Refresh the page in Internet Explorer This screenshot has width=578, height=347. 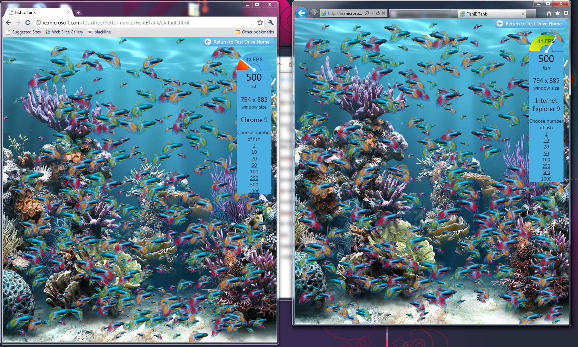pyautogui.click(x=378, y=13)
